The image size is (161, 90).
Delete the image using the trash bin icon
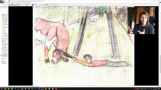19,5
